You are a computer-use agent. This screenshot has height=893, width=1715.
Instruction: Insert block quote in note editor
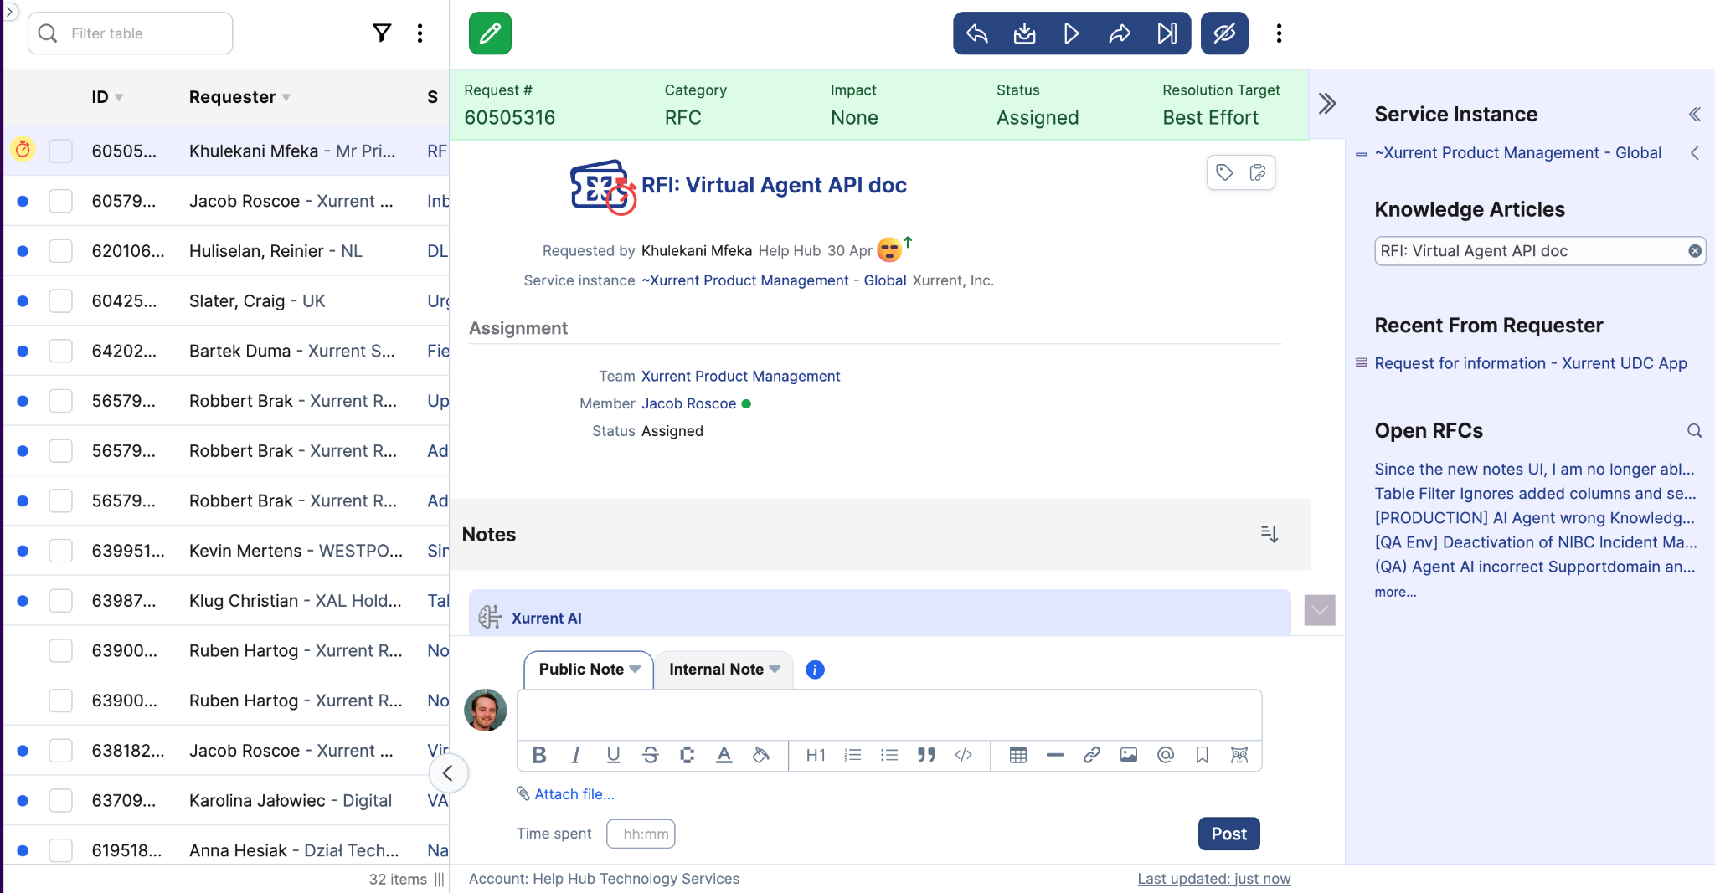click(926, 755)
